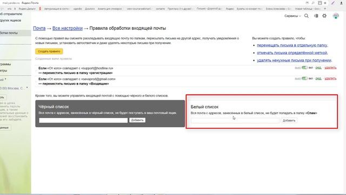Select the rule text with support@hostline.ru
Viewport: 346px width, 195px height.
[x=76, y=68]
